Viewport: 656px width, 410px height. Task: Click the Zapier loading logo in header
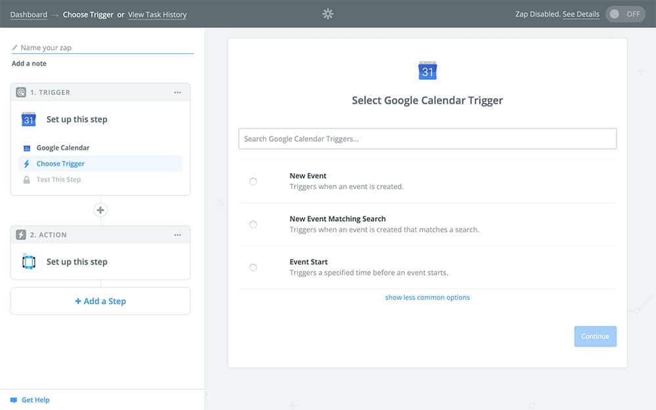[328, 14]
